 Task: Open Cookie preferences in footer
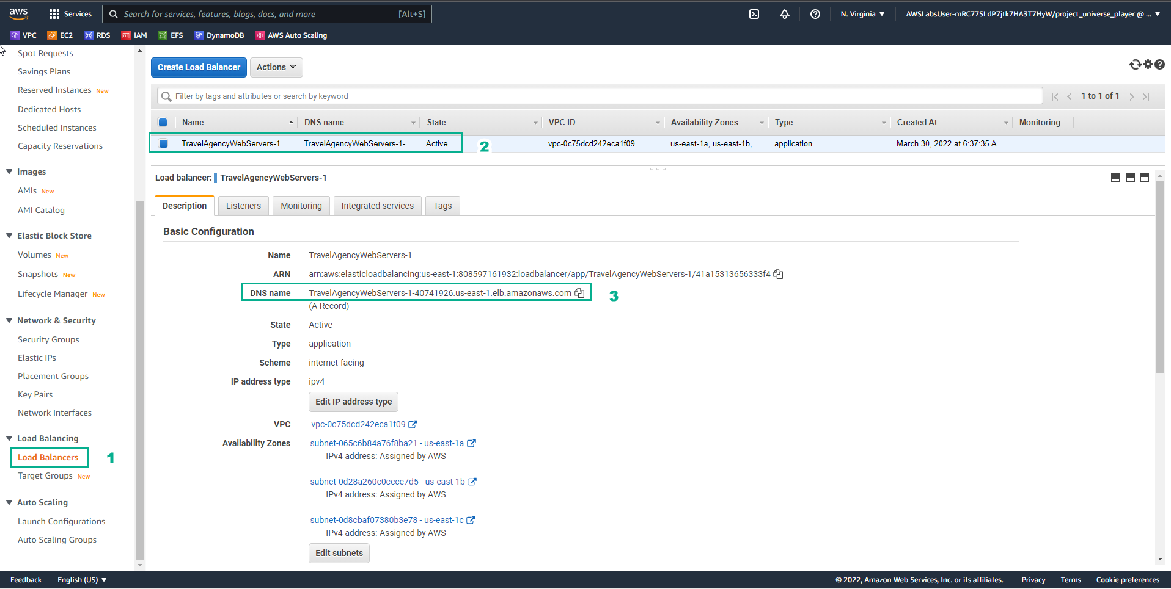(1128, 580)
